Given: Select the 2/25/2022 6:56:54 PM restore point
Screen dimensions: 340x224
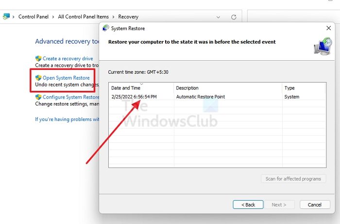Looking at the screenshot, I should [217, 97].
